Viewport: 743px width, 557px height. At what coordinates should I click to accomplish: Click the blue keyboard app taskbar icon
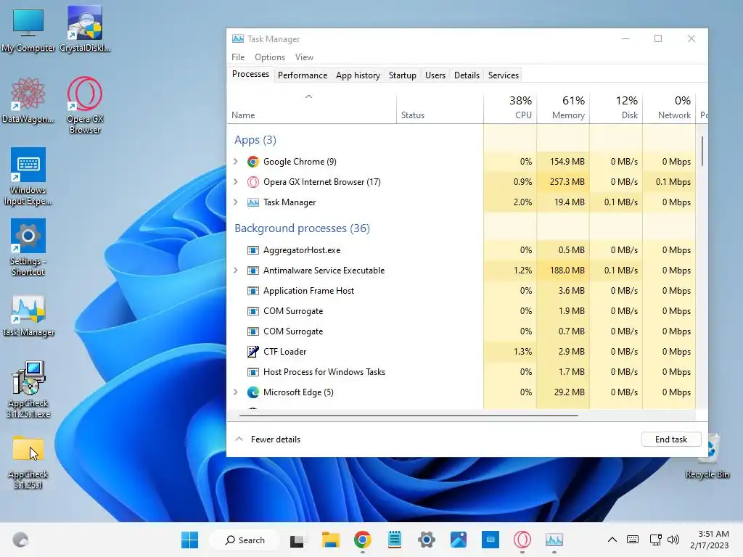490,540
